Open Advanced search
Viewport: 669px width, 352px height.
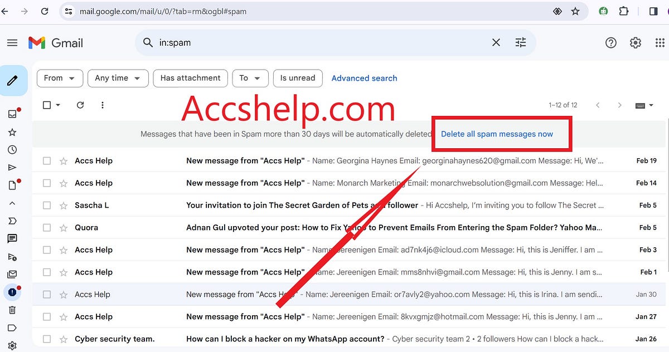(364, 78)
